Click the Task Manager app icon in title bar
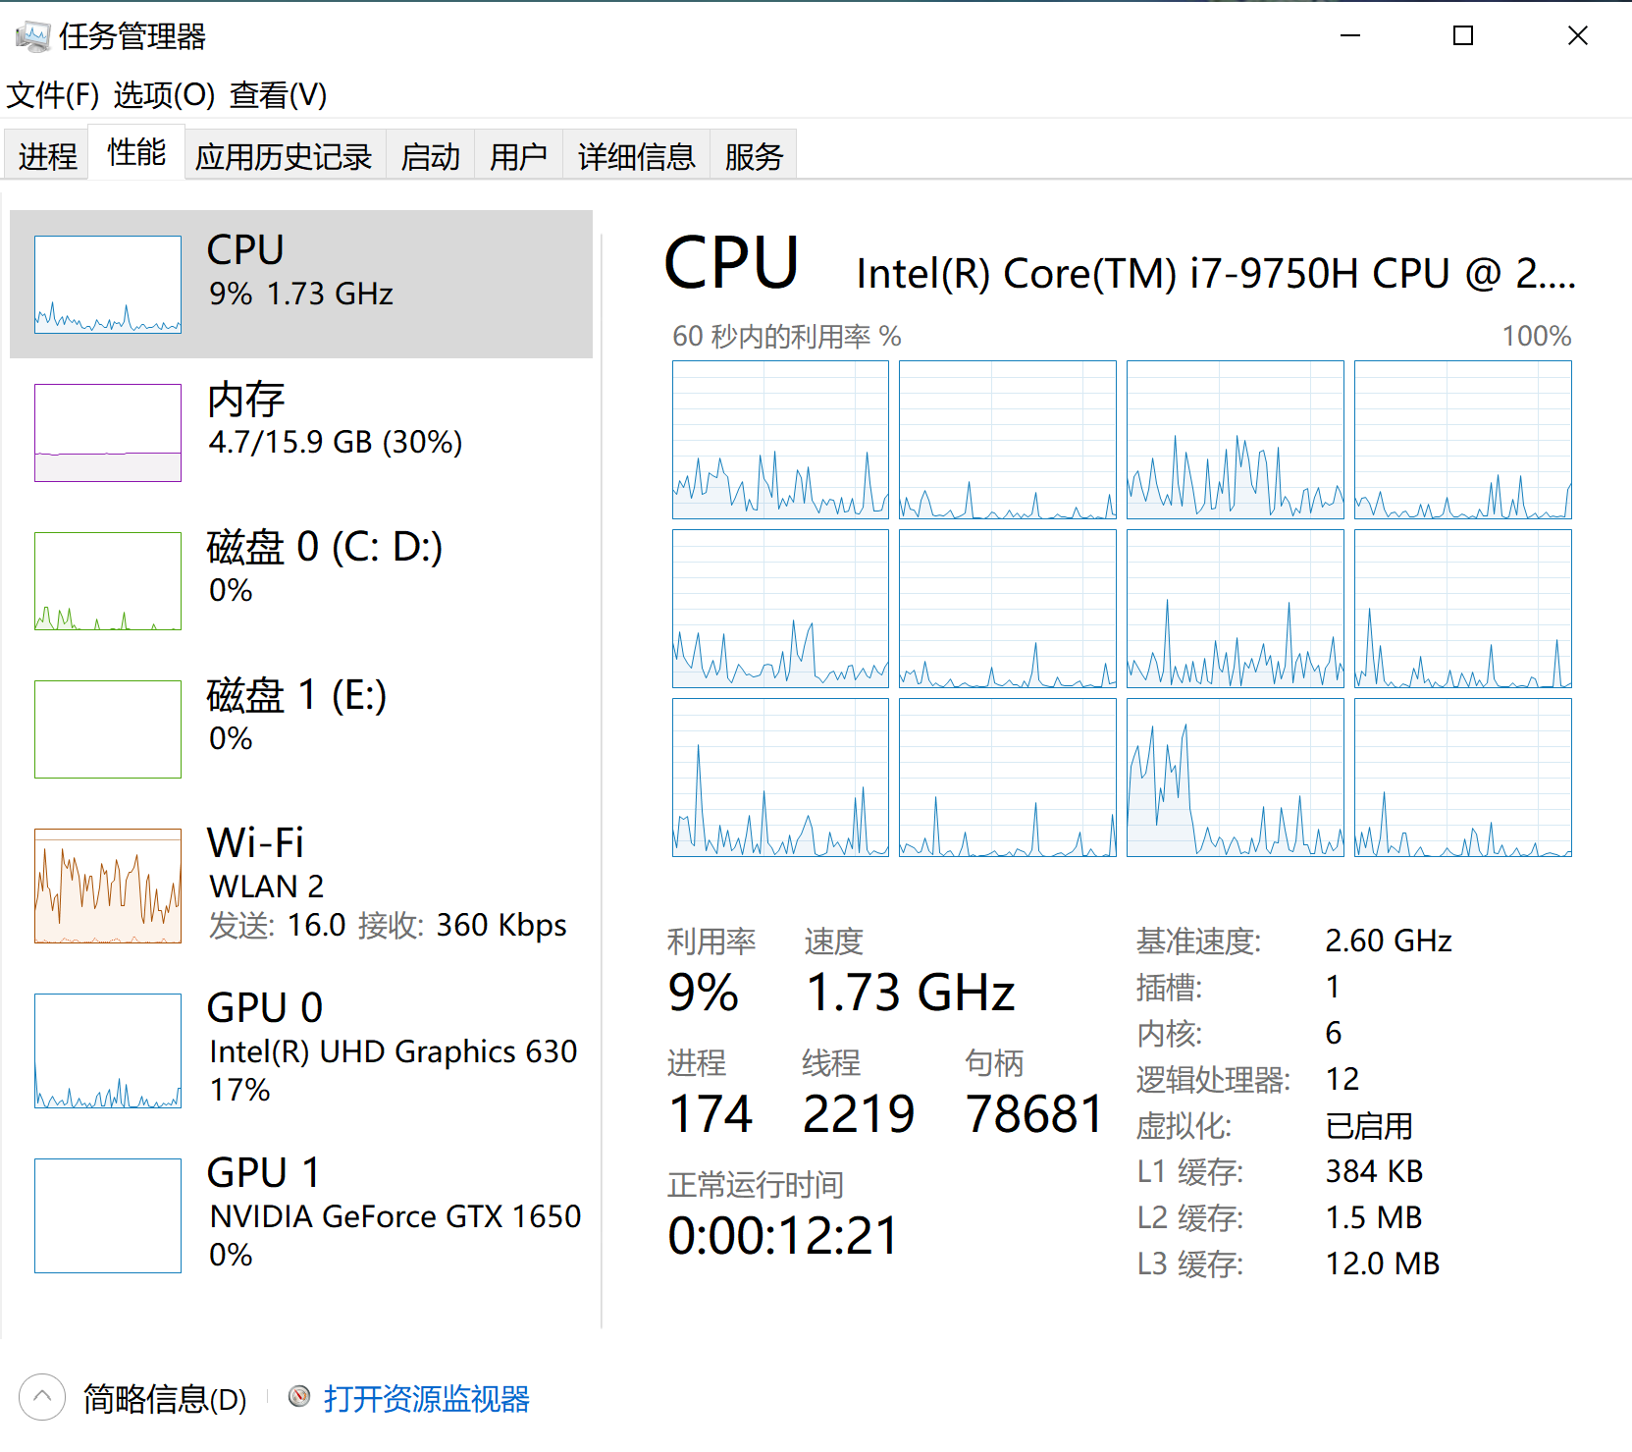The width and height of the screenshot is (1632, 1452). [32, 36]
